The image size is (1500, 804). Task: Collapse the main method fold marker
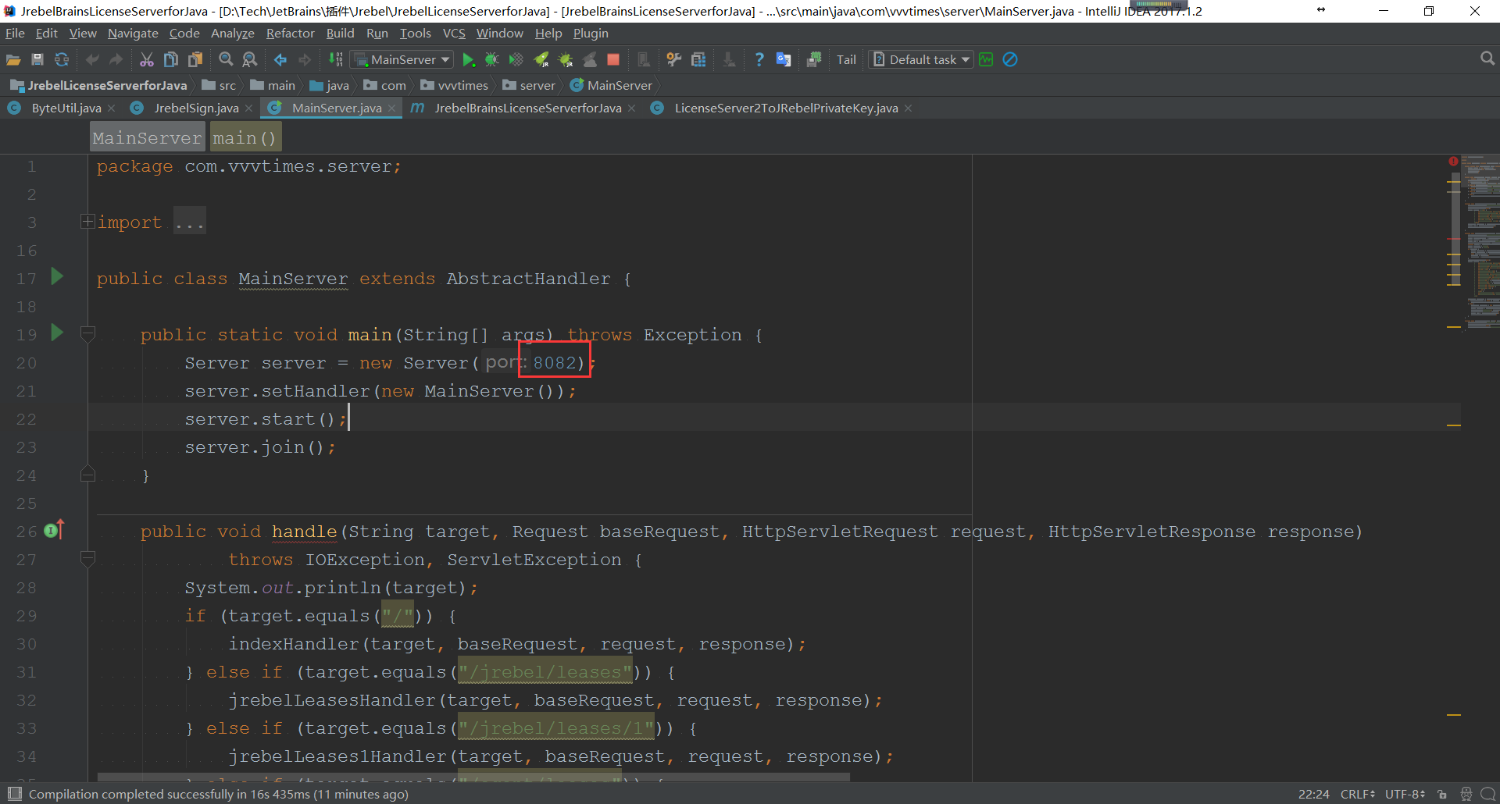click(87, 334)
